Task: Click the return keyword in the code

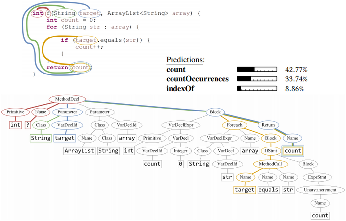Action: pyautogui.click(x=57, y=67)
